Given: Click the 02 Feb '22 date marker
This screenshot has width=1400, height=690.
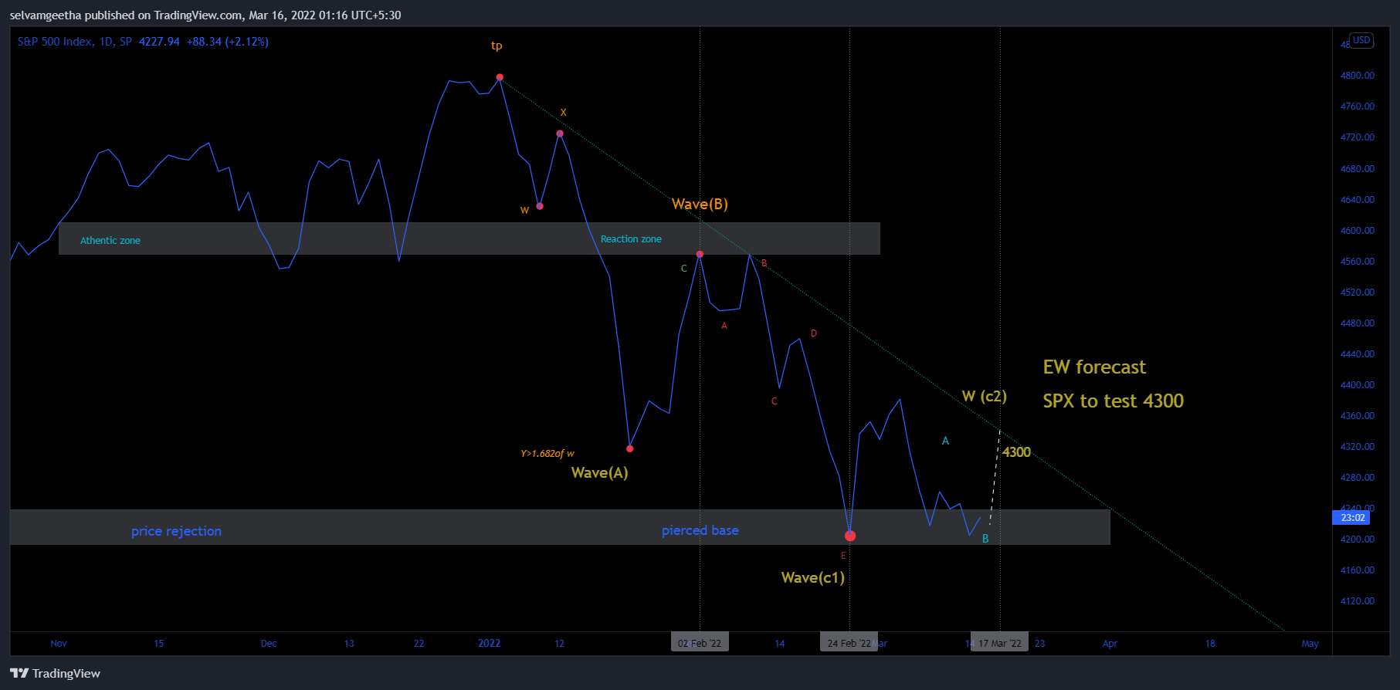Looking at the screenshot, I should tap(700, 643).
